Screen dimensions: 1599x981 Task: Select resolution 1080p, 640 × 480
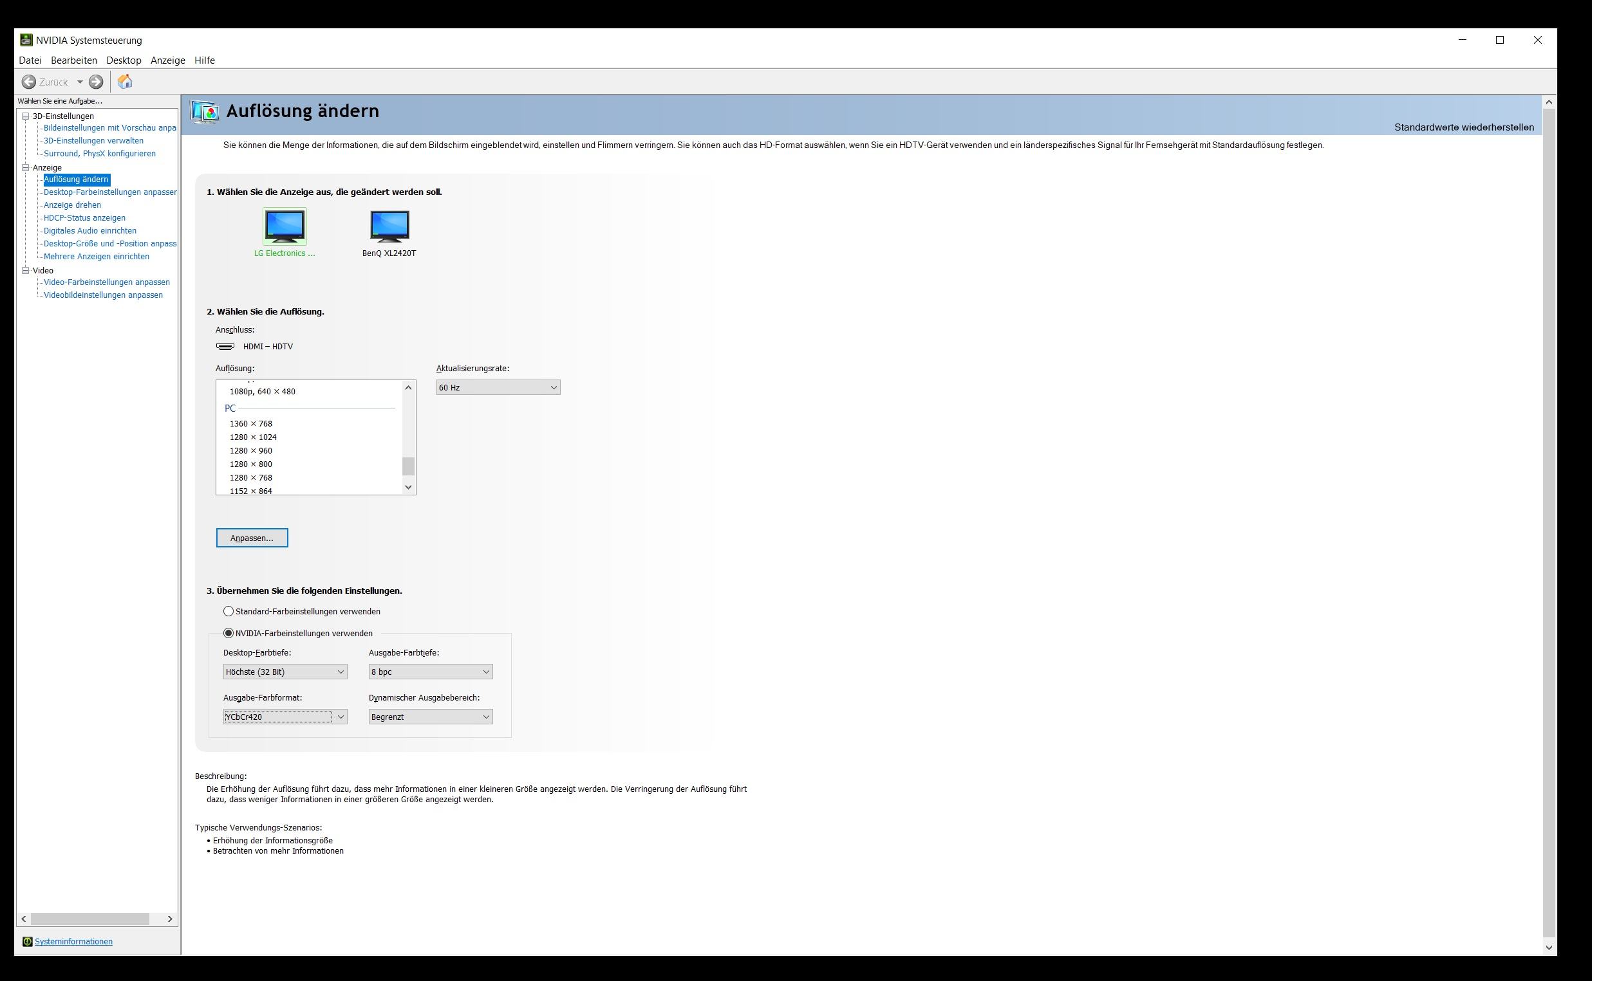point(262,391)
